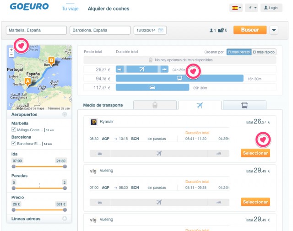Click the Duración total column header
The width and height of the screenshot is (293, 231).
pos(127,52)
